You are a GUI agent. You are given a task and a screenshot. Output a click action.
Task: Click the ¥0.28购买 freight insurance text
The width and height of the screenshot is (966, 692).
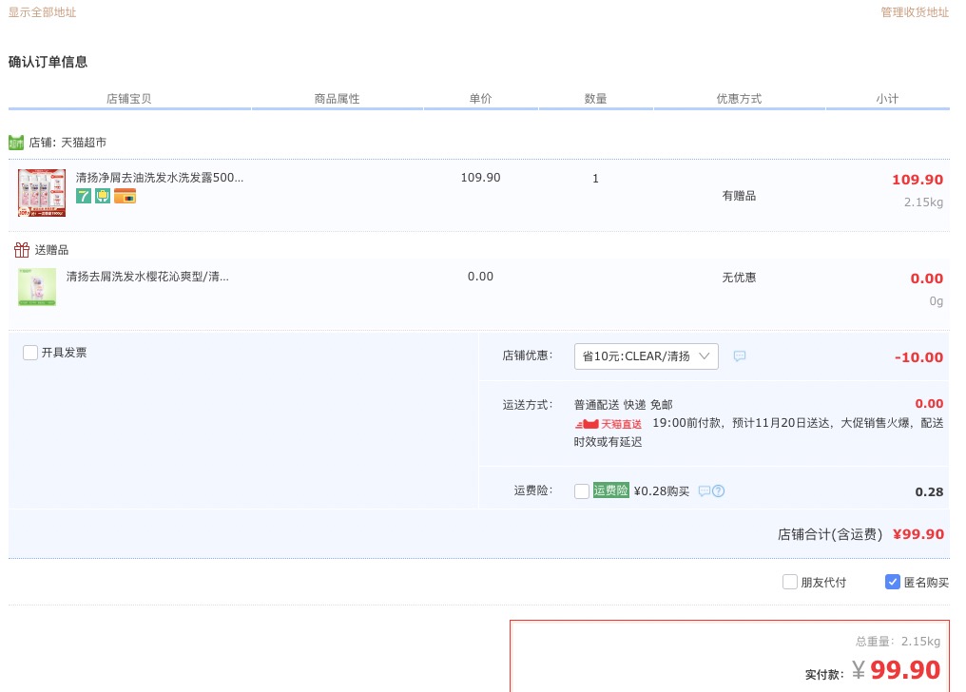662,490
